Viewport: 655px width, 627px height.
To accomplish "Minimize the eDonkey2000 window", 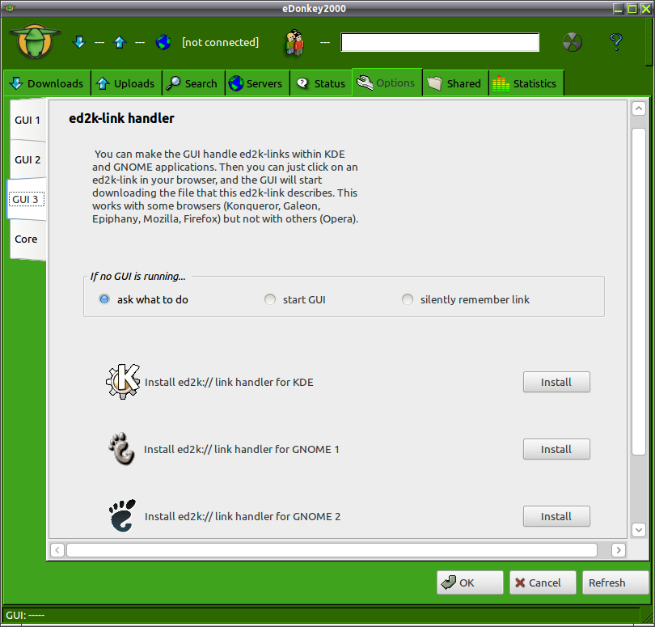I will [x=619, y=8].
